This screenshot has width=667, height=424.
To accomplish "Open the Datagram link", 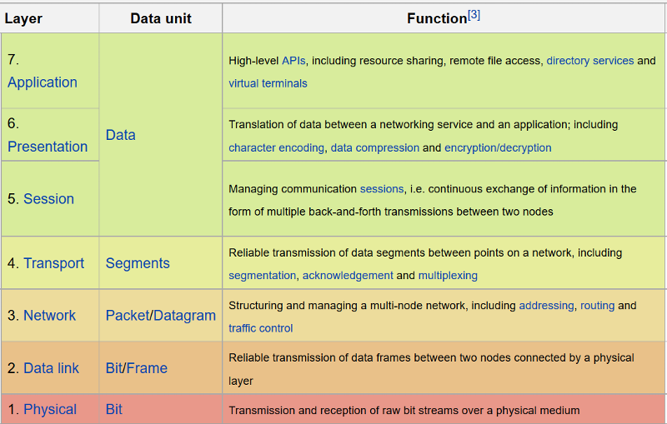I will [184, 315].
